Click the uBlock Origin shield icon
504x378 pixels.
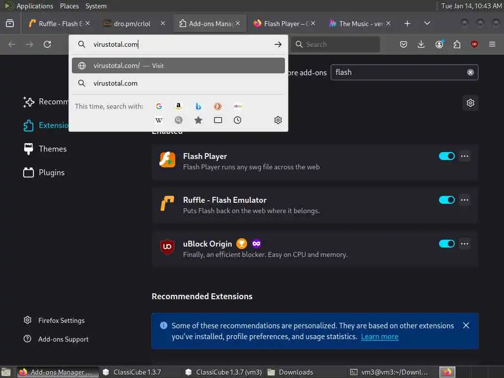pos(167,247)
